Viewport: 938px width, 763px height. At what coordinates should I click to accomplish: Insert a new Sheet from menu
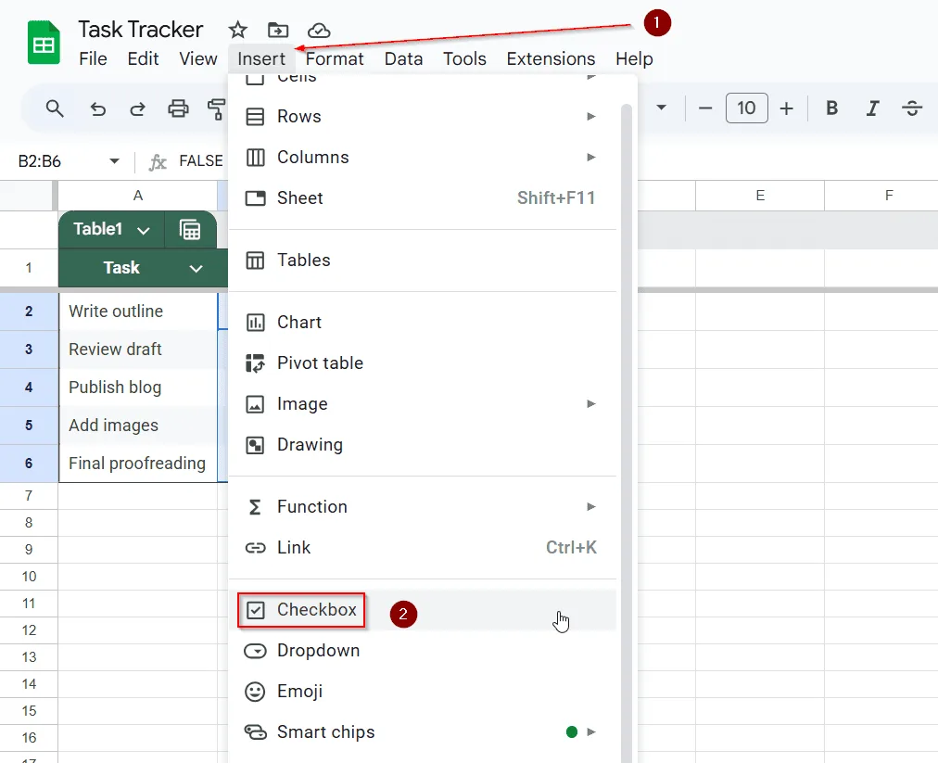coord(423,198)
